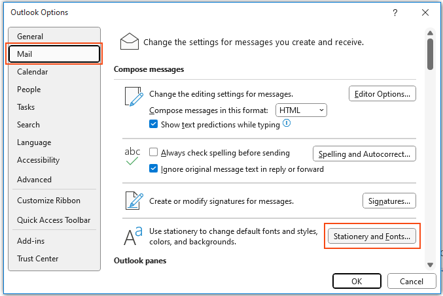The height and width of the screenshot is (296, 443).
Task: Click the 'Compose messages in this format' label
Action: (x=209, y=110)
